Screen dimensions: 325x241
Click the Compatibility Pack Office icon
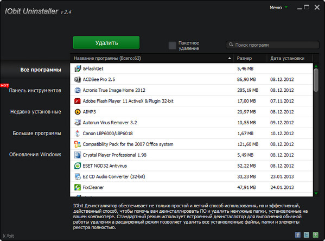tap(78, 144)
